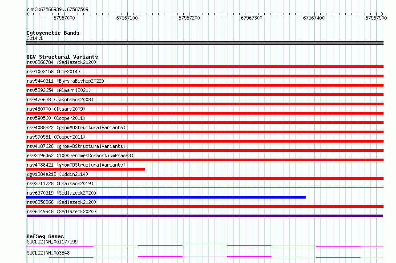This screenshot has width=396, height=263.
Task: Click the red bar under nsv4087626
Action: pos(205,151)
